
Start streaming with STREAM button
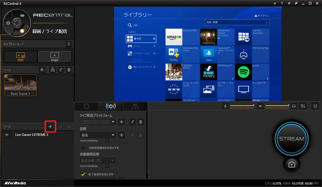click(292, 139)
